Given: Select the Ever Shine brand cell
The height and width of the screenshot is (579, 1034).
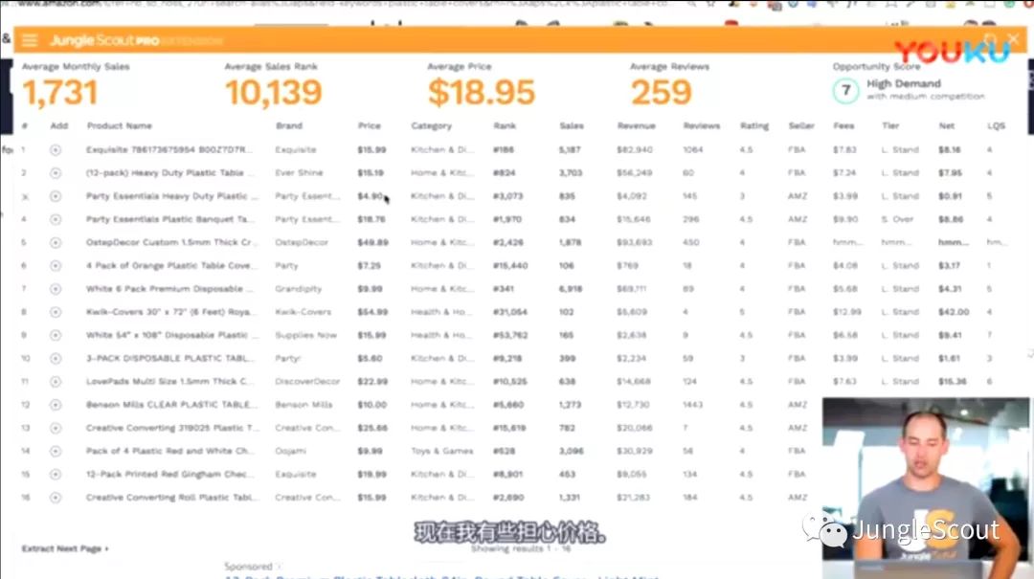Looking at the screenshot, I should click(299, 173).
